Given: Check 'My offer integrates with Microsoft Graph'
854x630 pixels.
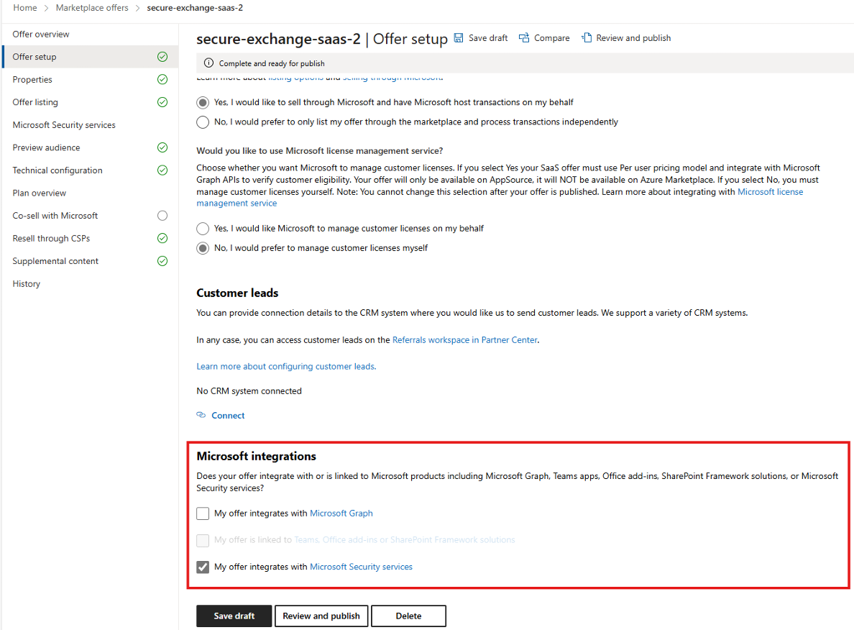Looking at the screenshot, I should click(x=203, y=513).
